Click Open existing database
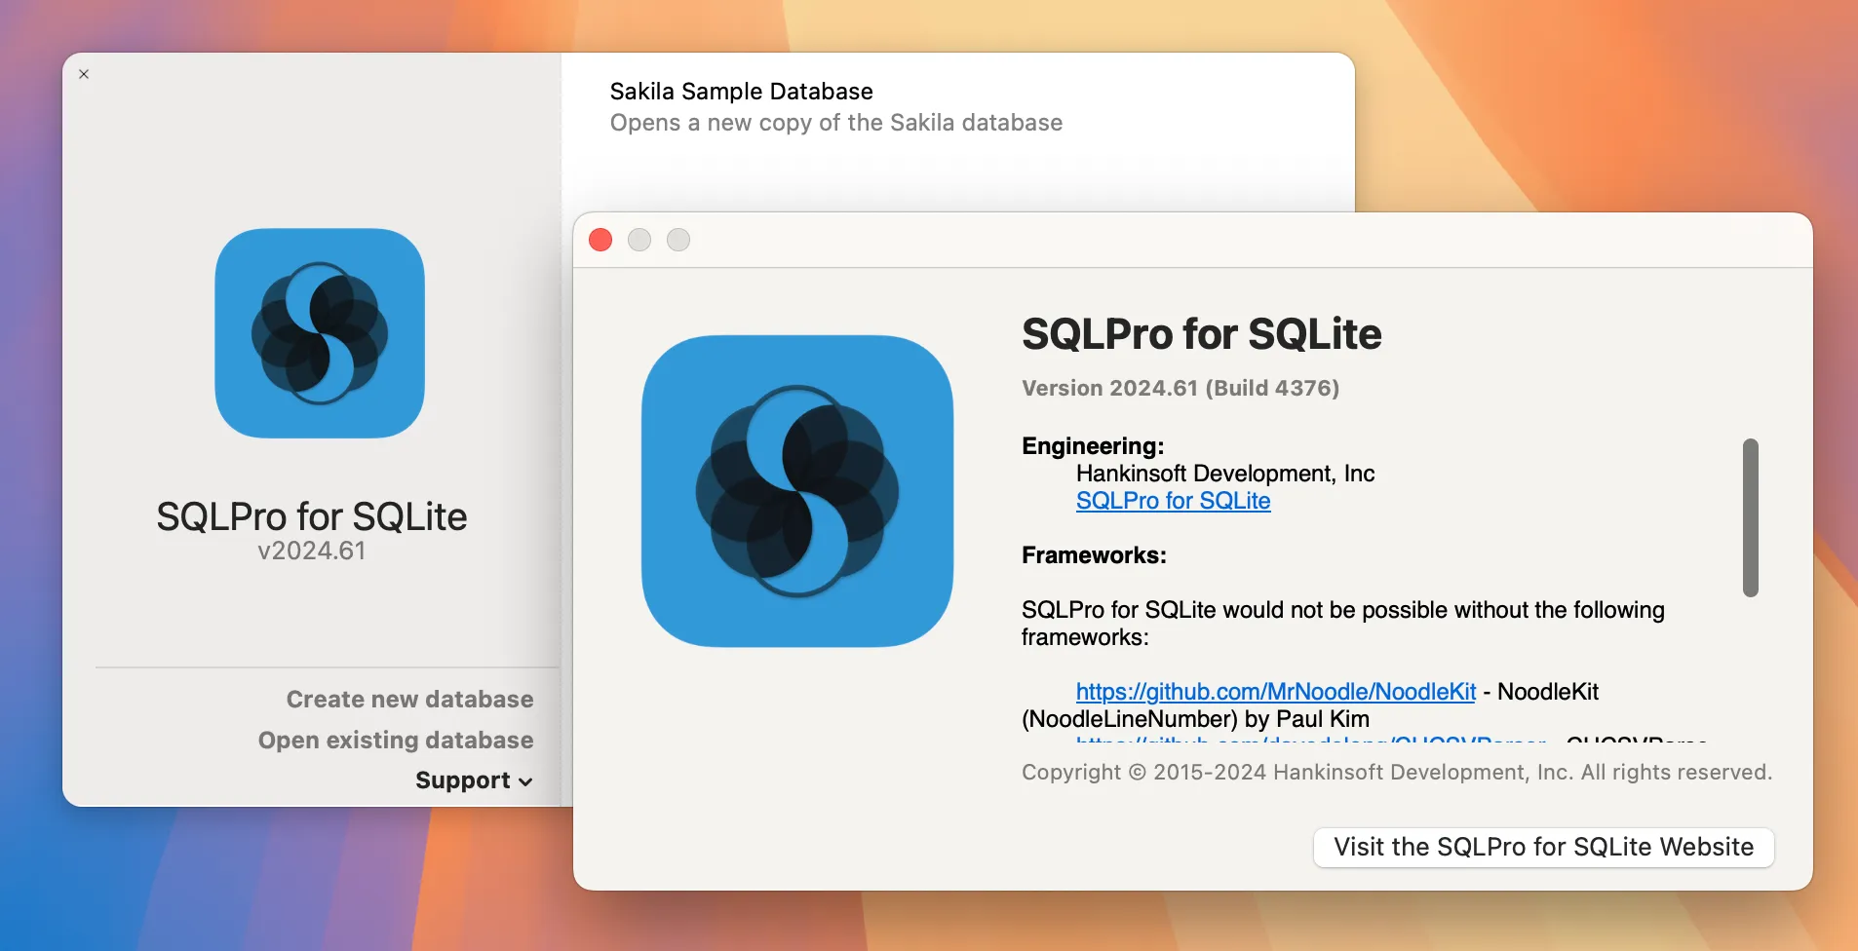Image resolution: width=1858 pixels, height=951 pixels. tap(396, 741)
